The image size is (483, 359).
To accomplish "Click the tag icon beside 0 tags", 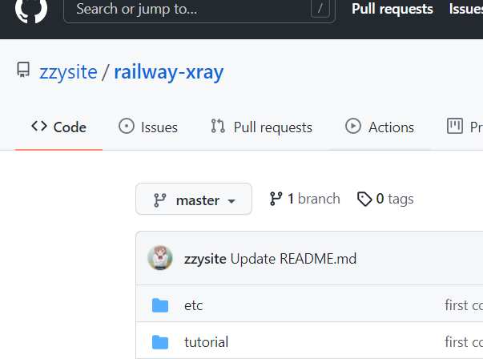I will point(364,199).
